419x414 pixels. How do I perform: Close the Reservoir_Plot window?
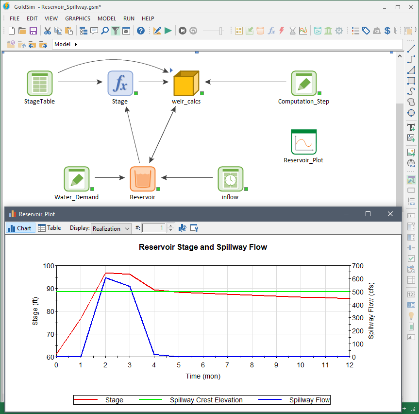[390, 214]
